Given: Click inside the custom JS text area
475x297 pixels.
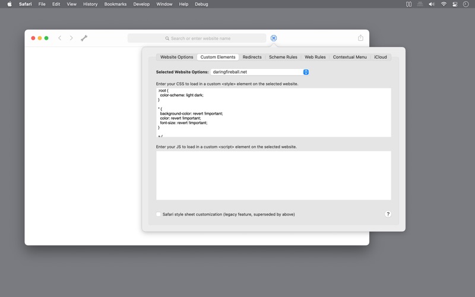Looking at the screenshot, I should [x=274, y=175].
